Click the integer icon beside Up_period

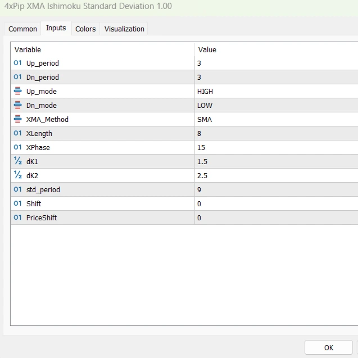tap(17, 63)
